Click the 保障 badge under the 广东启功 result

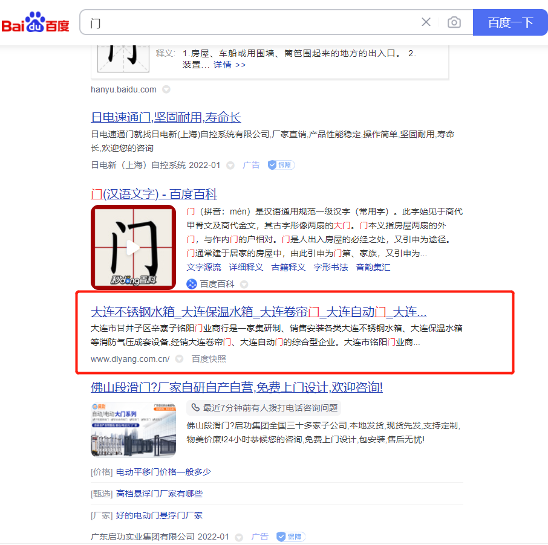click(x=290, y=537)
